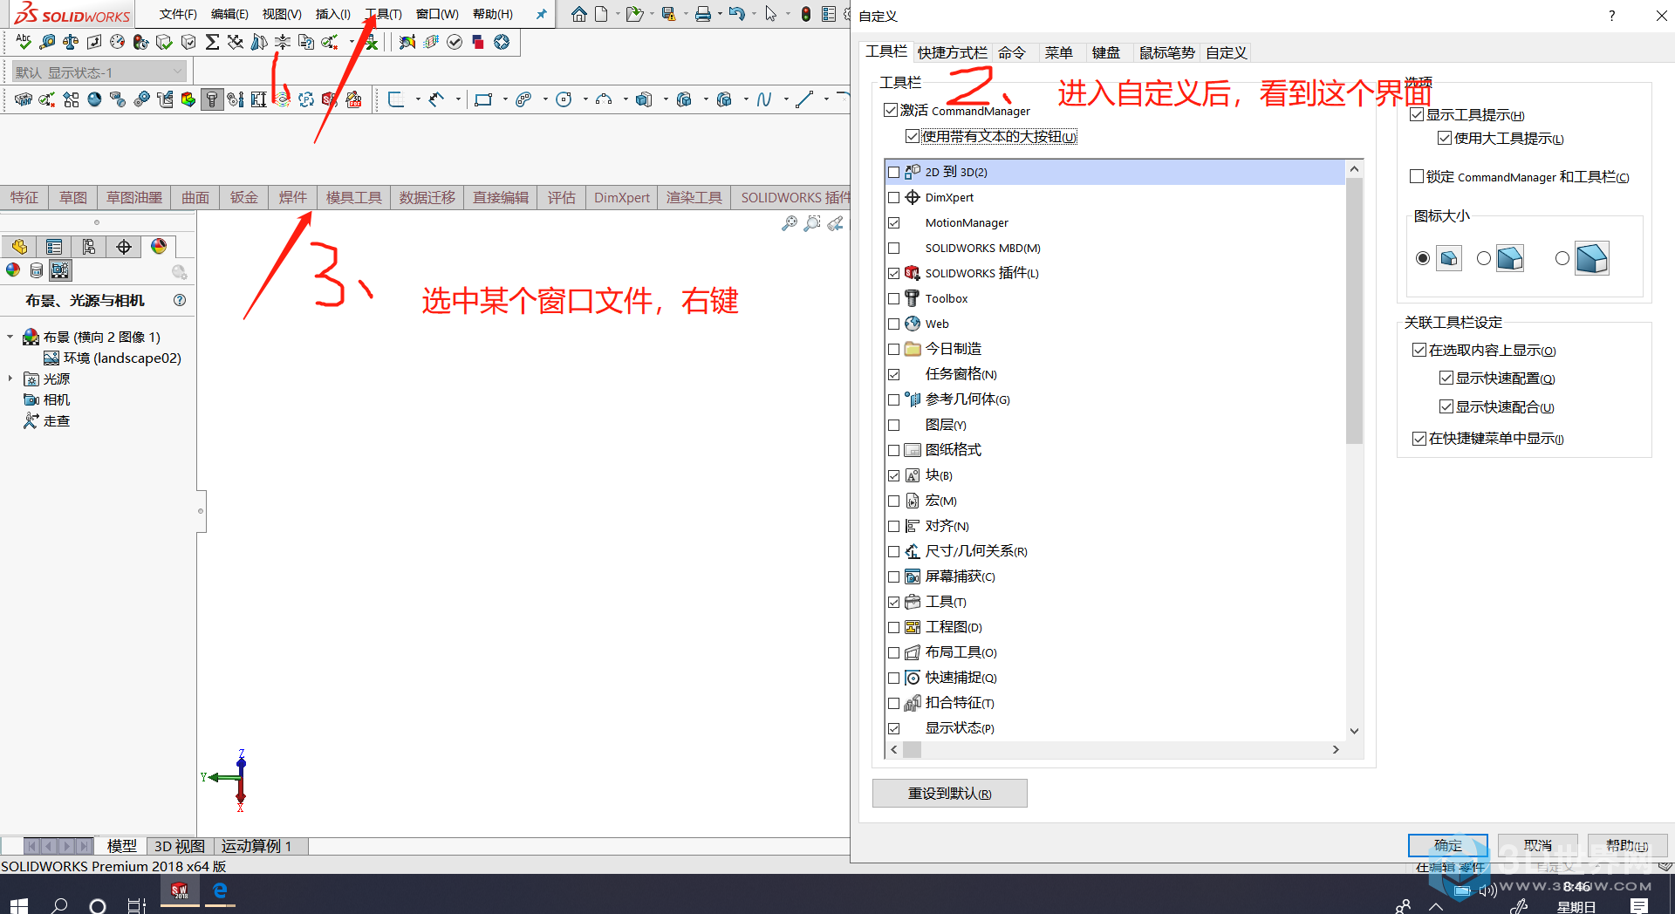
Task: Open the 工具(T) menu
Action: tap(383, 14)
